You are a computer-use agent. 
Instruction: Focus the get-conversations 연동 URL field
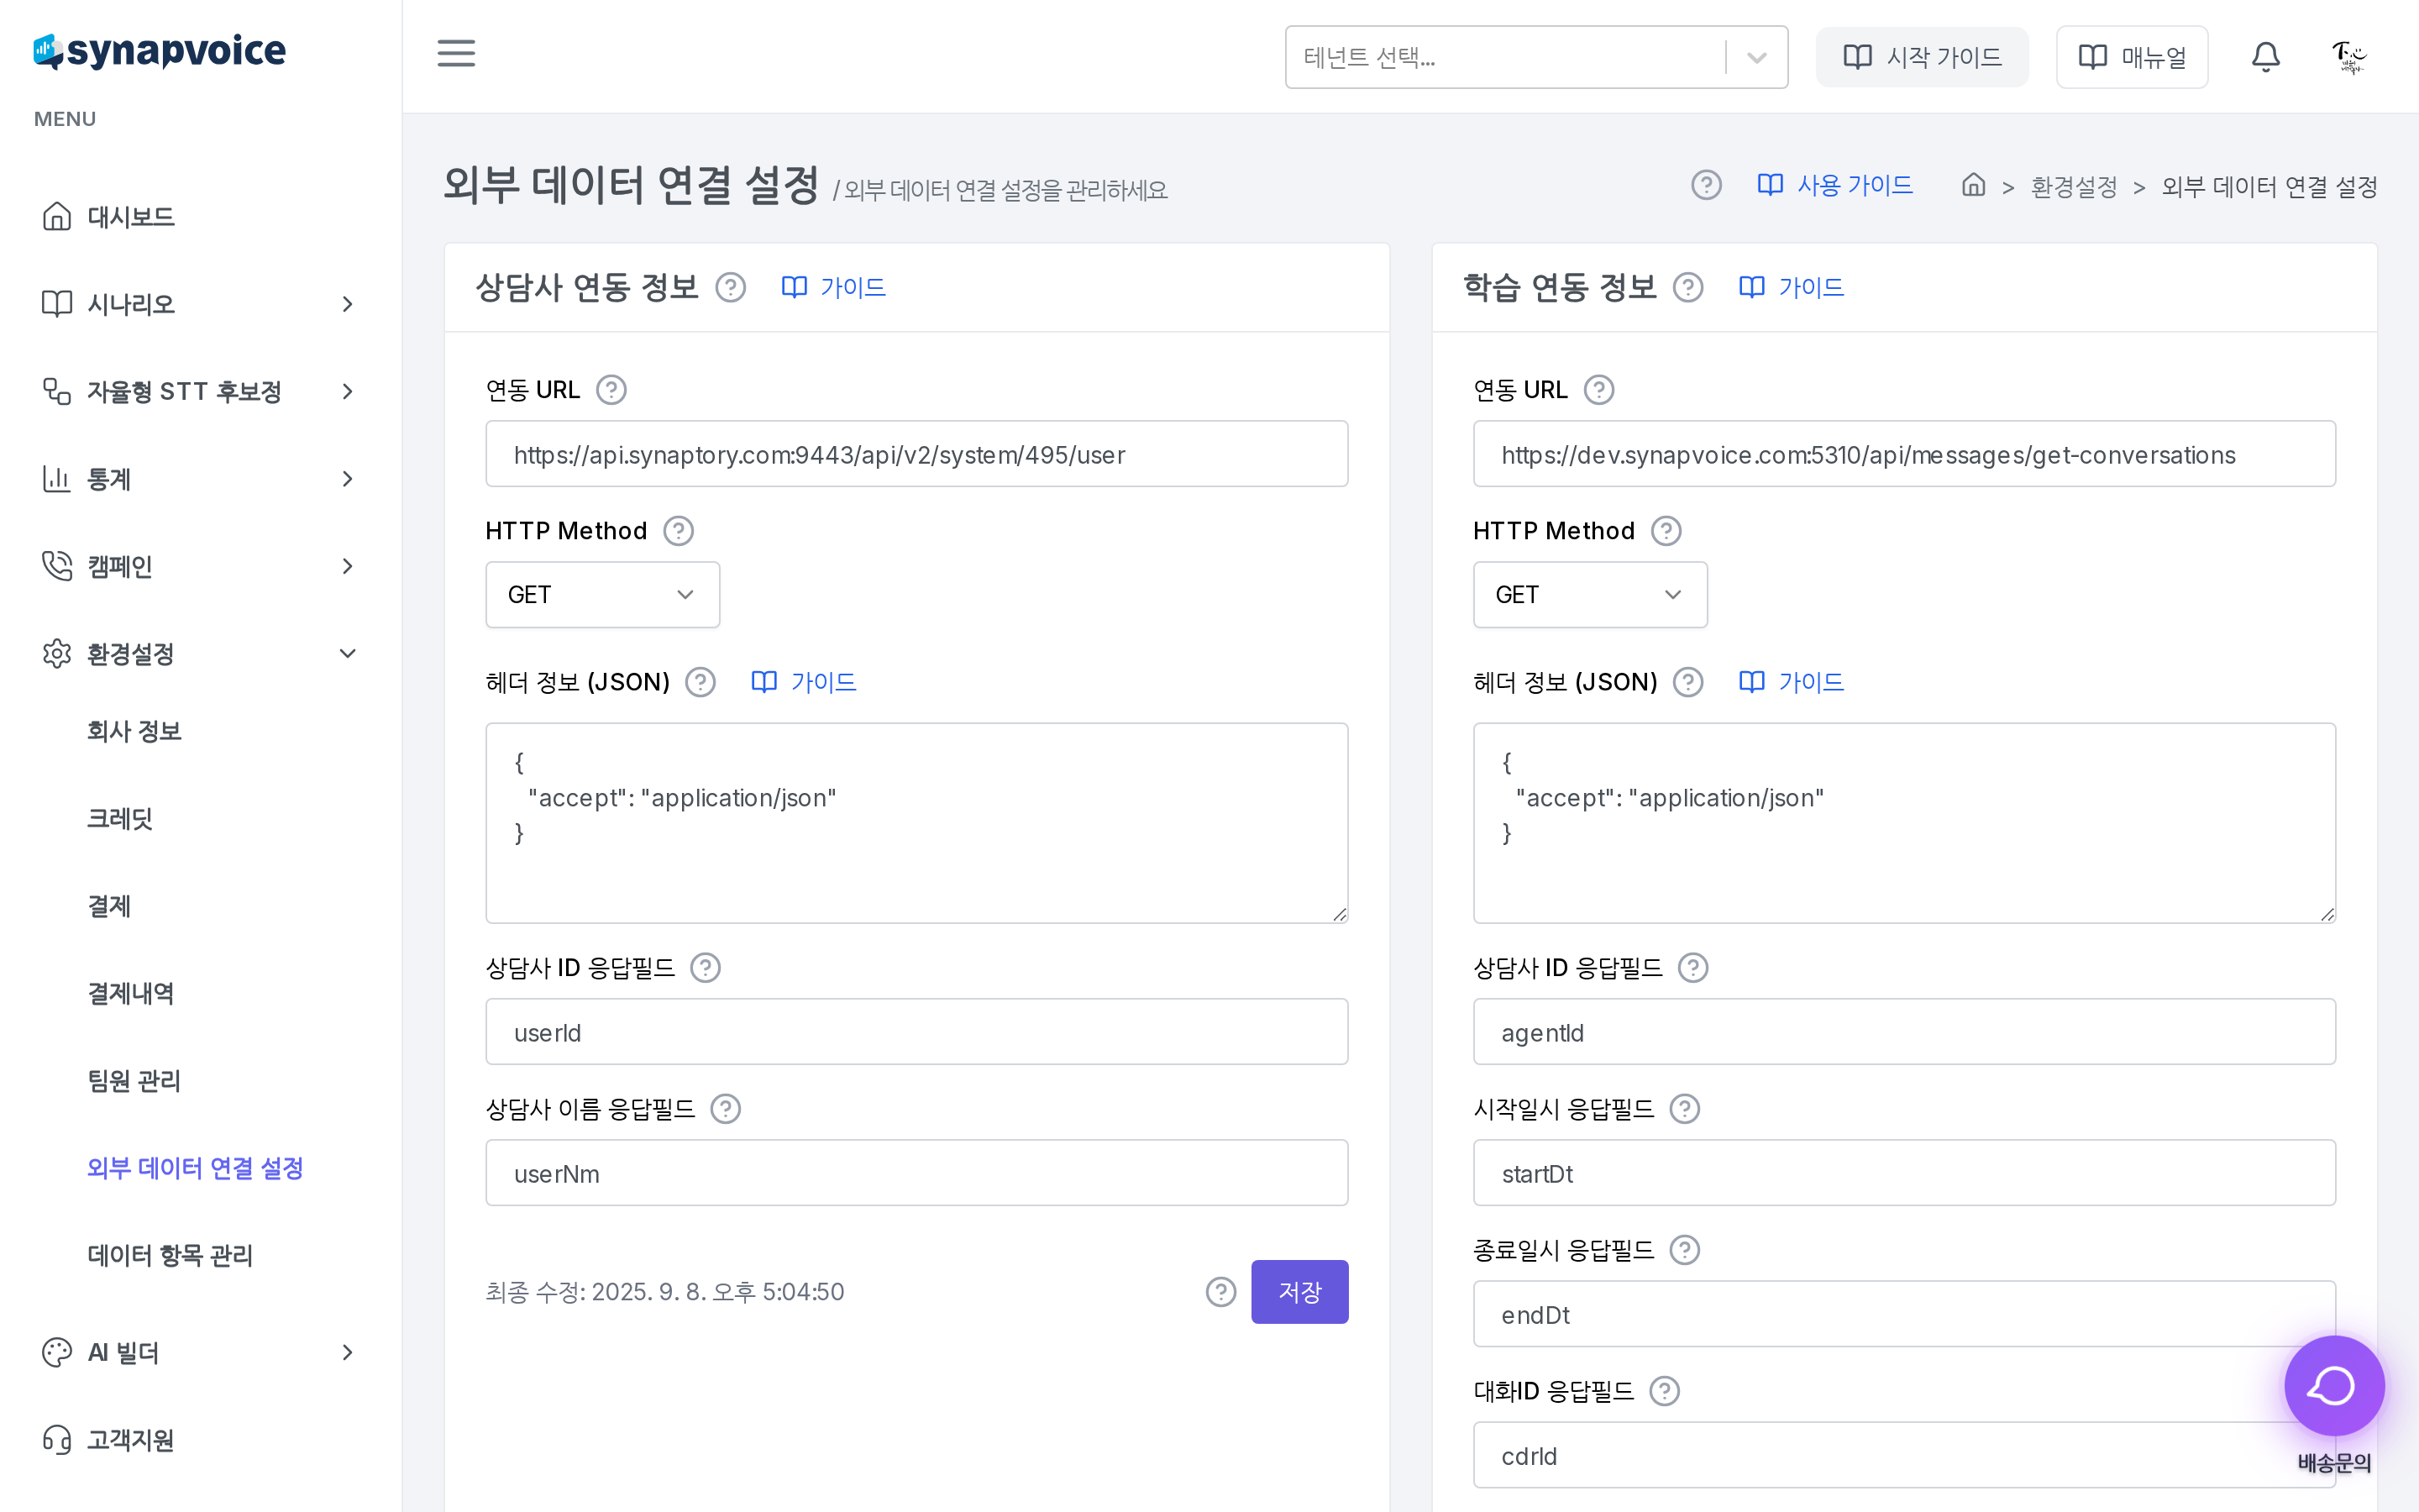click(1904, 454)
